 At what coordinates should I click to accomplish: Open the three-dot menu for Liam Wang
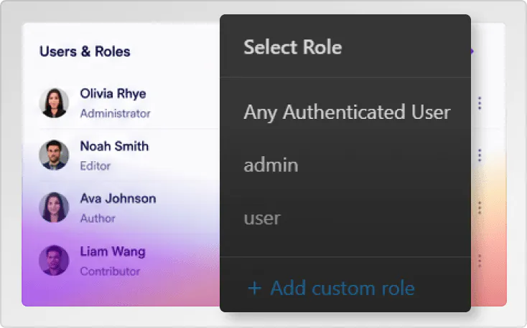tap(480, 261)
